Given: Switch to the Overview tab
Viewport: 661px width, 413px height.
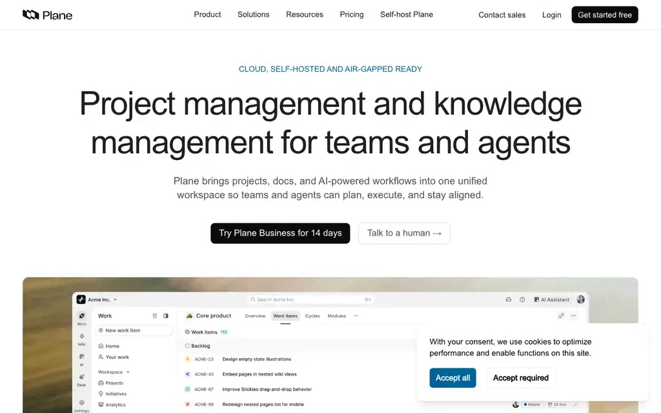Looking at the screenshot, I should click(x=256, y=316).
